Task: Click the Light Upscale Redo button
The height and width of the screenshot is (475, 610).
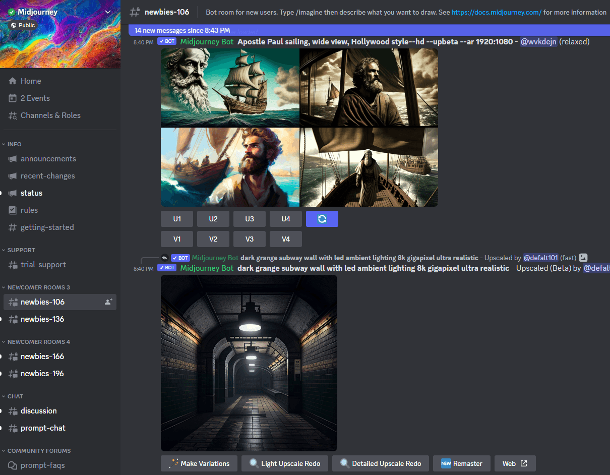Action: pyautogui.click(x=285, y=463)
